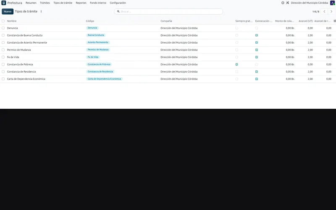Click 0,00 Bs amount in Denuncia row
The image size is (336, 210).
(x=290, y=28)
